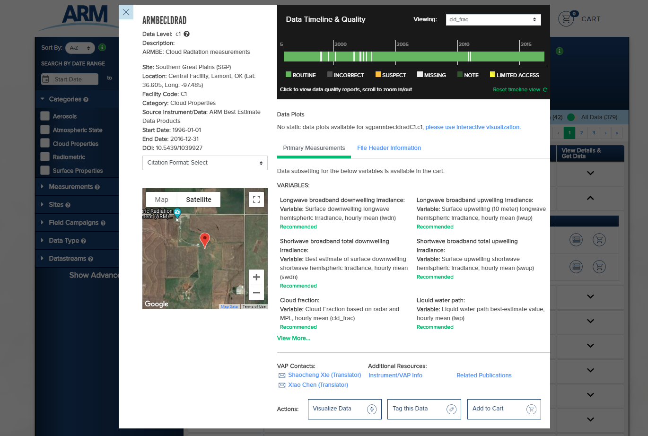Go to results page 1
Screen dimensions: 648x436
point(569,133)
